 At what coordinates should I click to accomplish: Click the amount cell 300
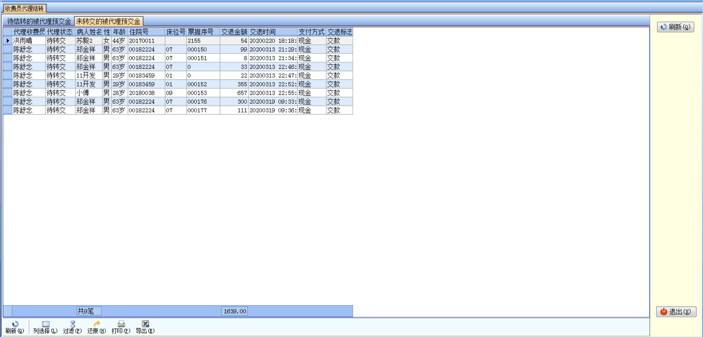pyautogui.click(x=234, y=101)
